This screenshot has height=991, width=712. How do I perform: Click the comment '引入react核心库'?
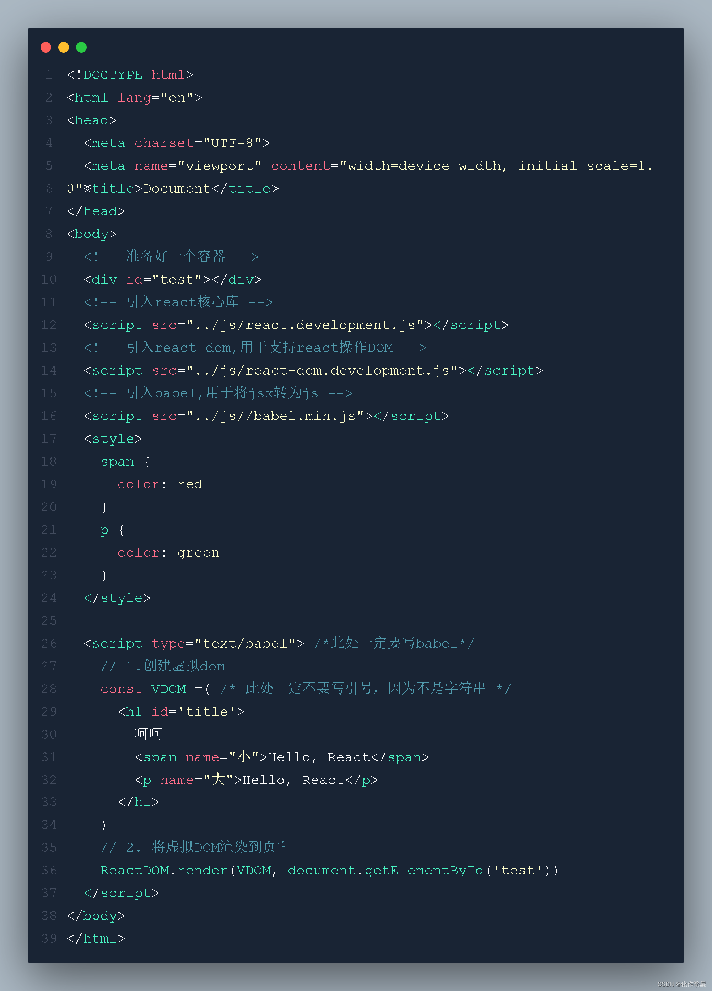[x=178, y=302]
